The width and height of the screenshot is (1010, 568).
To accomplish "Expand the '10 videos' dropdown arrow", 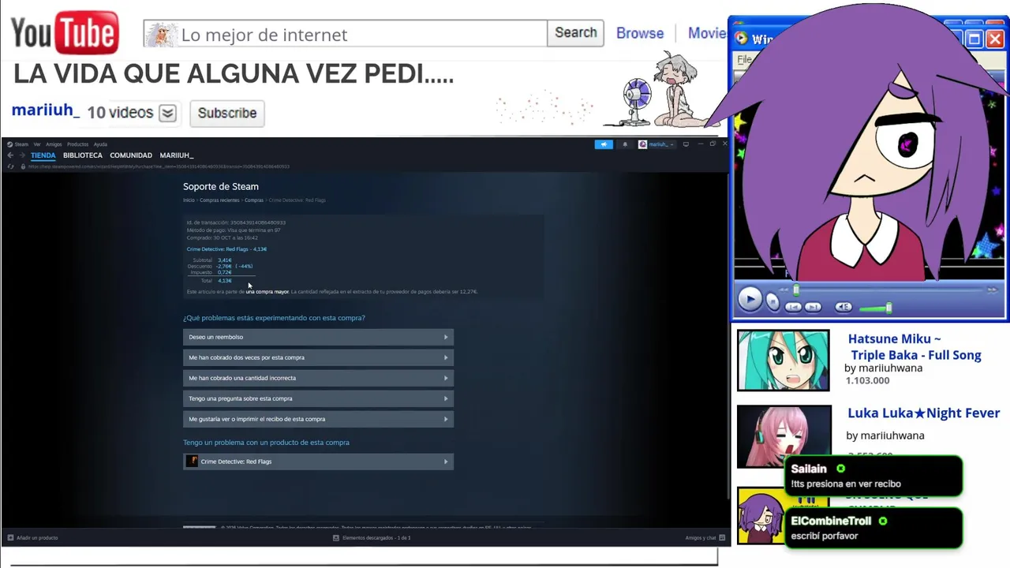I will [167, 113].
